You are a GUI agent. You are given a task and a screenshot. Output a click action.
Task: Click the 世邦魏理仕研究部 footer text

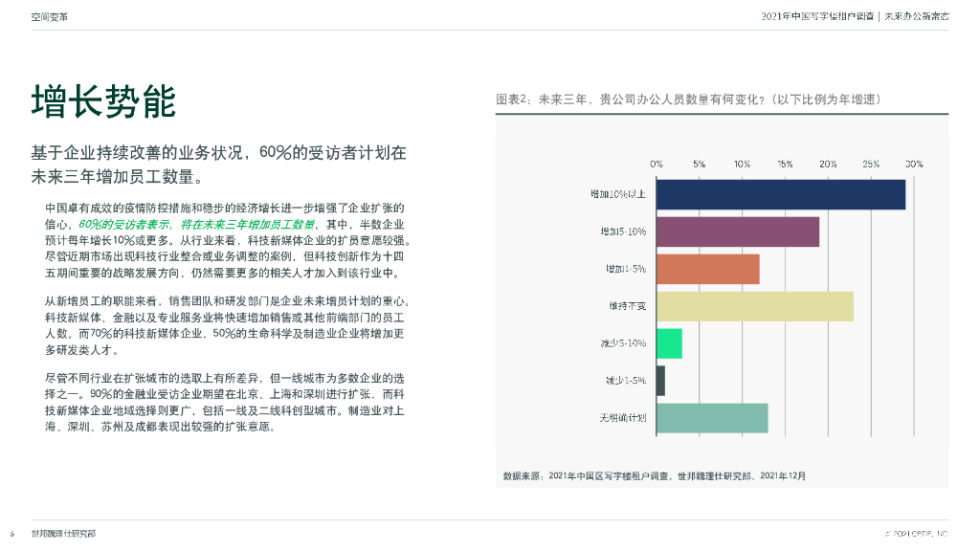pyautogui.click(x=64, y=534)
